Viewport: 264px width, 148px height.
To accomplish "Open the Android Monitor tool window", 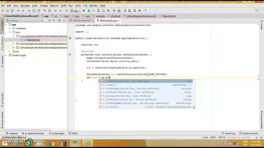I will click(33, 133).
